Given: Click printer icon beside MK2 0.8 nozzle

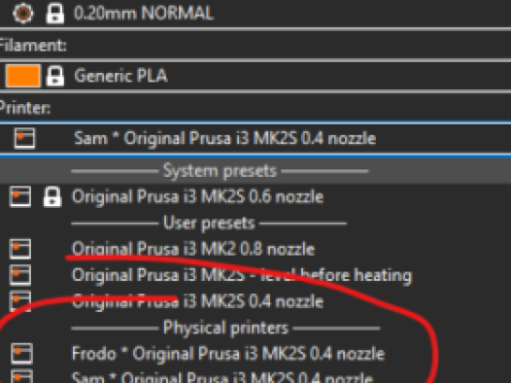Looking at the screenshot, I should click(x=20, y=249).
